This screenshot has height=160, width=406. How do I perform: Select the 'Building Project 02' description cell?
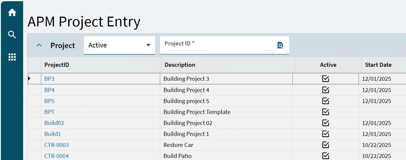(226, 123)
